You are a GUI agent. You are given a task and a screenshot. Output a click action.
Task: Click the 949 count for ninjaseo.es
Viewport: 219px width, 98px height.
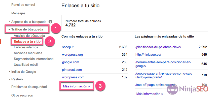(x=204, y=54)
